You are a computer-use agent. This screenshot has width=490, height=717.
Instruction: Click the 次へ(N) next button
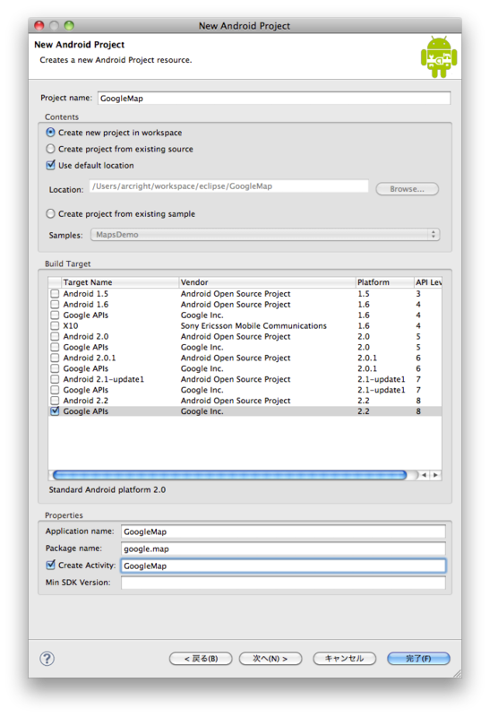(x=271, y=659)
